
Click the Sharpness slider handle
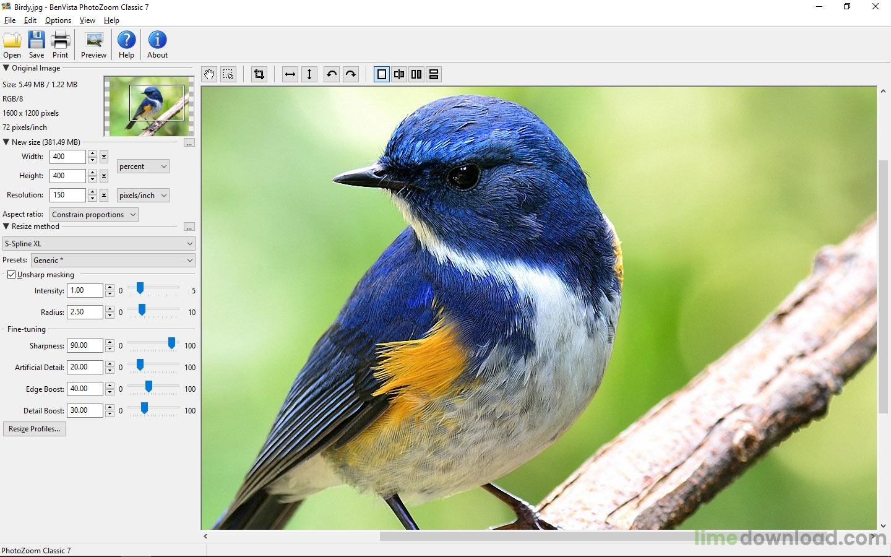(x=171, y=343)
